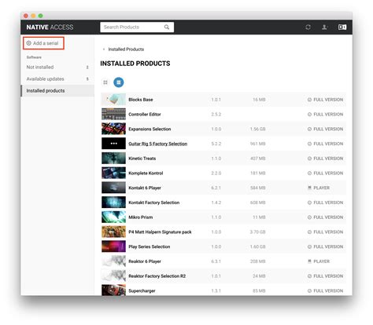Click the Expansions Selection thumbnail

click(113, 129)
